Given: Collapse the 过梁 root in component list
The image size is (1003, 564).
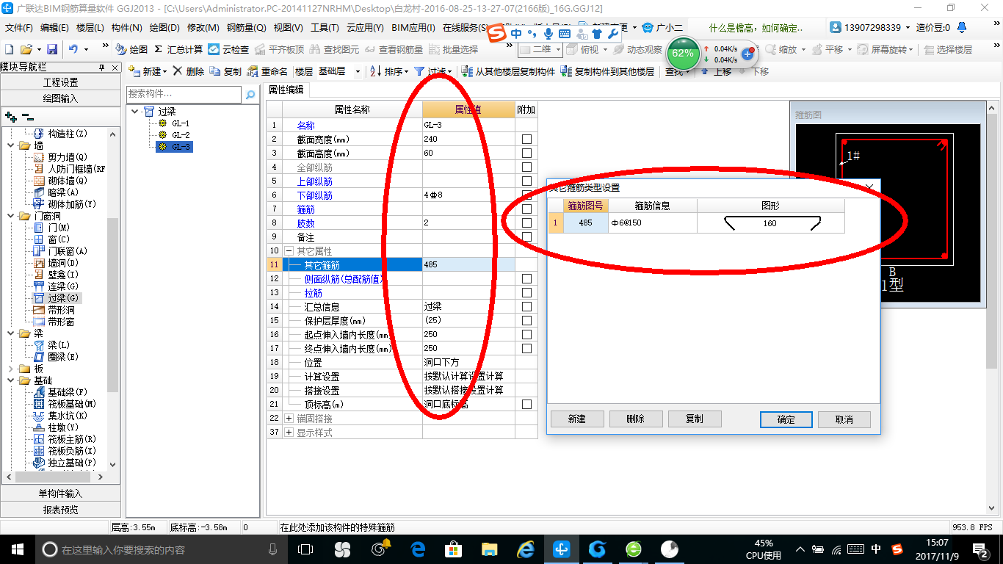Looking at the screenshot, I should click(x=135, y=112).
